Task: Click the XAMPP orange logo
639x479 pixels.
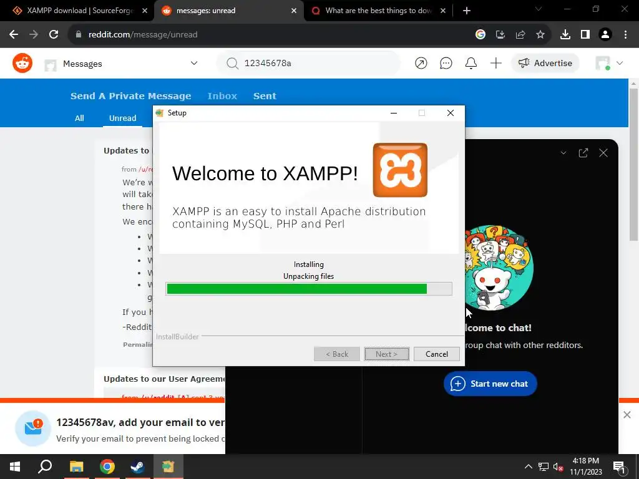Action: pos(400,170)
